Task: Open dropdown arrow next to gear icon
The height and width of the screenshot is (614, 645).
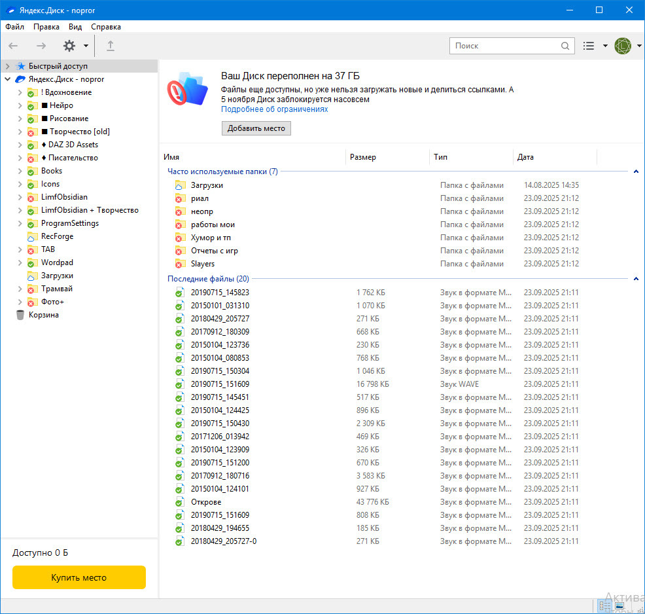Action: point(86,46)
